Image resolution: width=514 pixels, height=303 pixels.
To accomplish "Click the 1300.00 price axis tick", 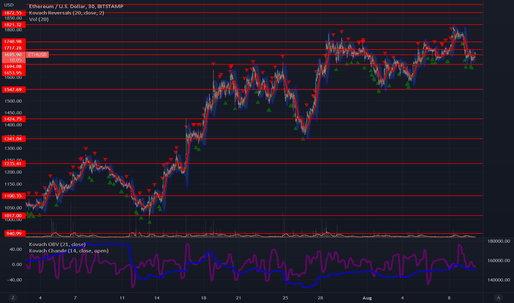I will tap(13, 148).
